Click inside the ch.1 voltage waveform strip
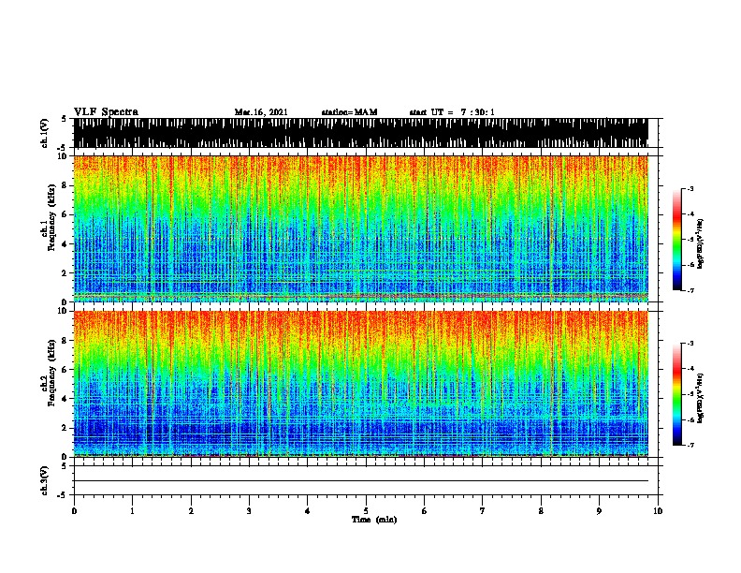741x573 pixels. pos(361,133)
